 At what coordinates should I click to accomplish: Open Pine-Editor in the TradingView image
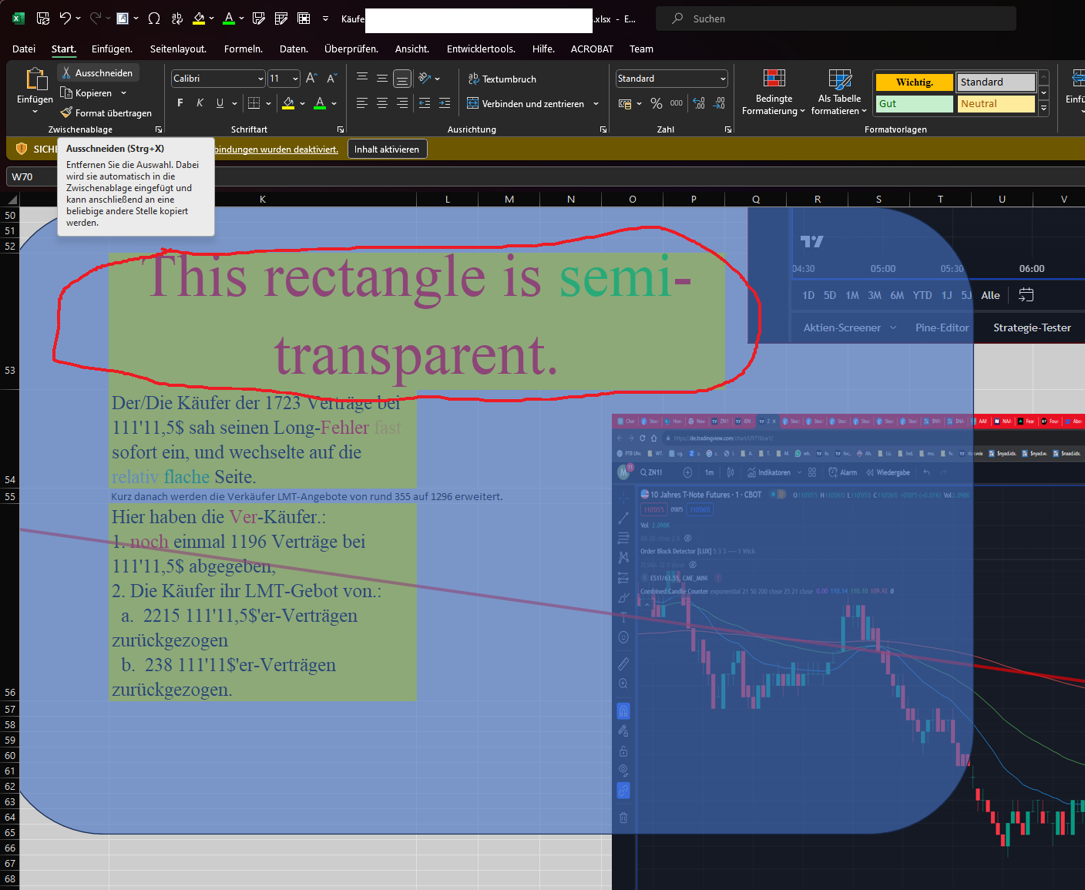[942, 327]
